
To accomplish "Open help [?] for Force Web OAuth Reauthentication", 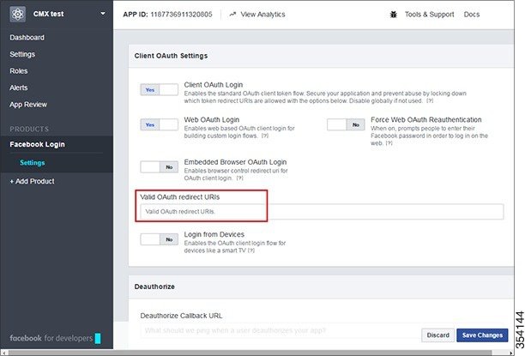I will (389, 143).
